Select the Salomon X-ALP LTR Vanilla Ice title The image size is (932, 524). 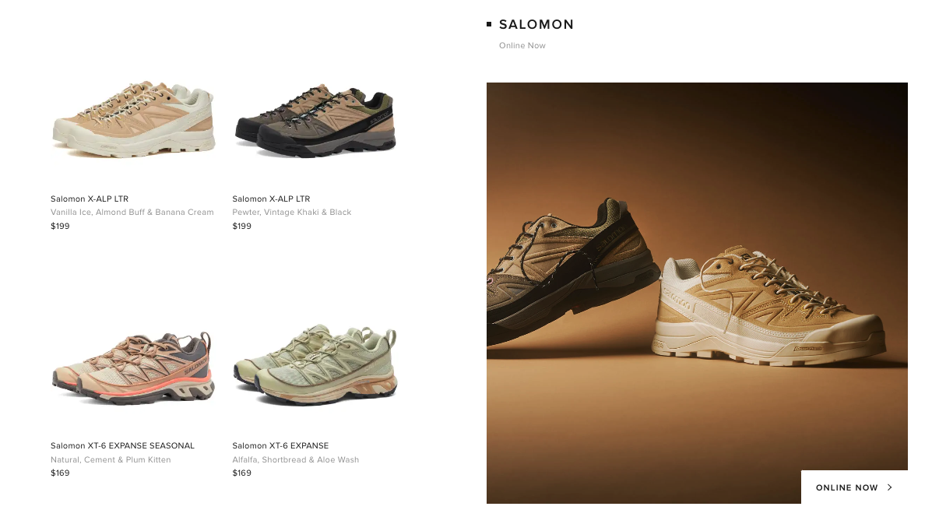click(90, 199)
